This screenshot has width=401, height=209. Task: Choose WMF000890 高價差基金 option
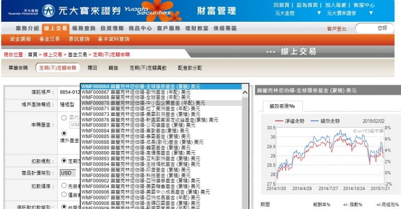[161, 153]
